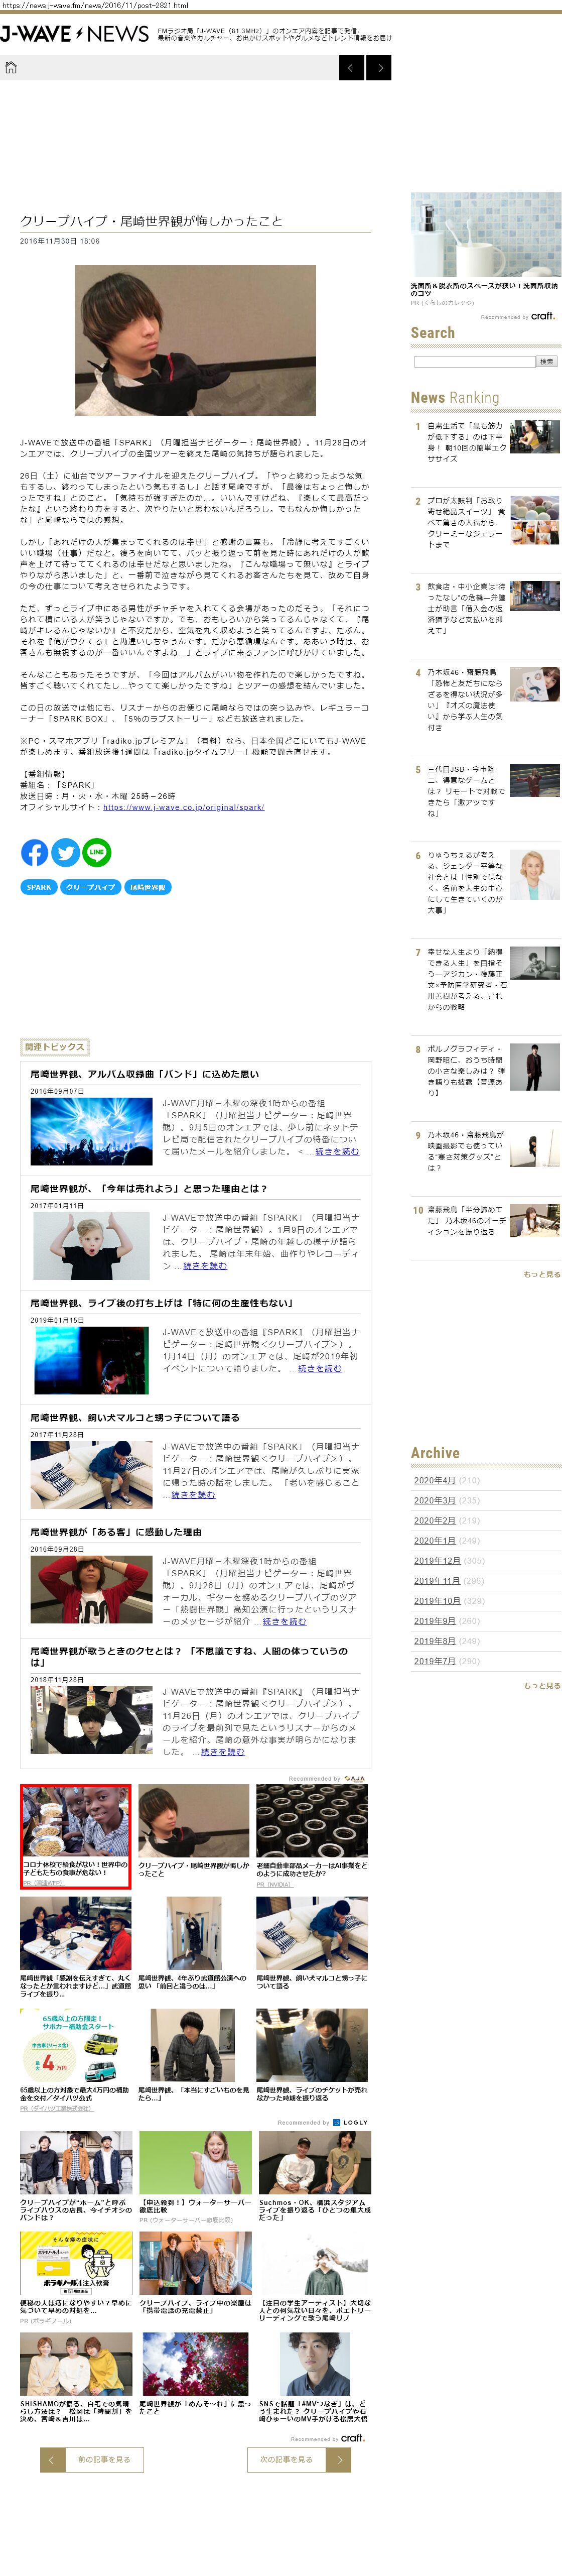Share the article on LINE
562x2576 pixels.
pos(97,852)
